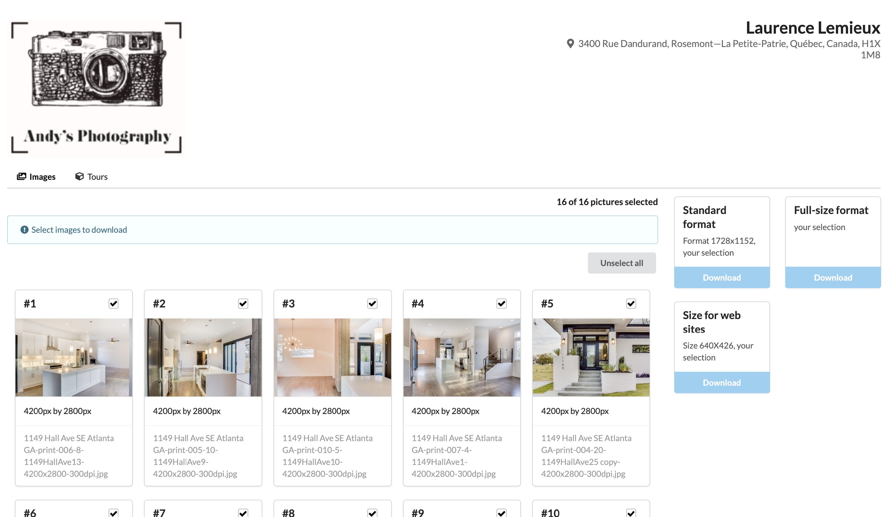Click the Tours tab cube icon
The width and height of the screenshot is (893, 517).
coord(79,177)
